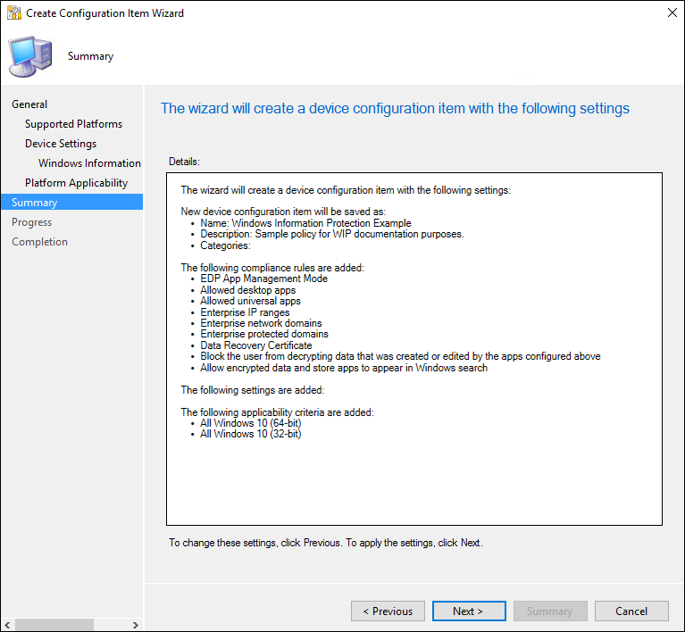Click 'To change these settings' instruction text

coord(325,543)
